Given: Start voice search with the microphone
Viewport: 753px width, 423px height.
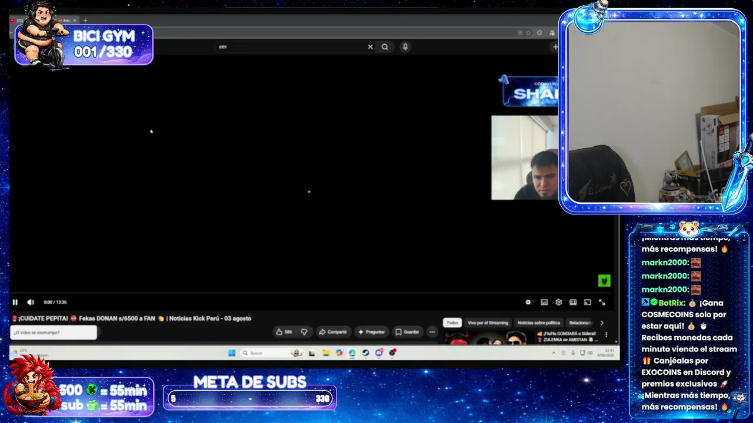Looking at the screenshot, I should [405, 47].
